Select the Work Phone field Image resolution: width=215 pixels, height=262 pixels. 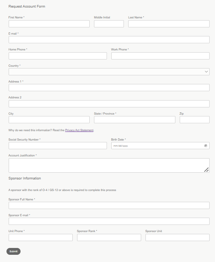[x=160, y=56]
